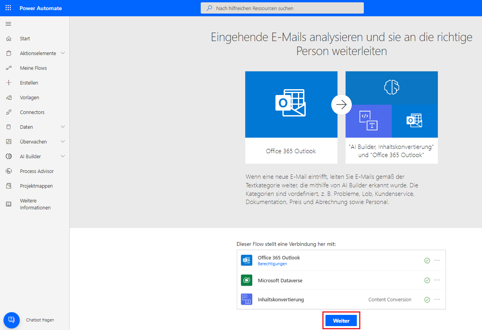
Task: Click the Chatbot fragen label
Action: (40, 320)
